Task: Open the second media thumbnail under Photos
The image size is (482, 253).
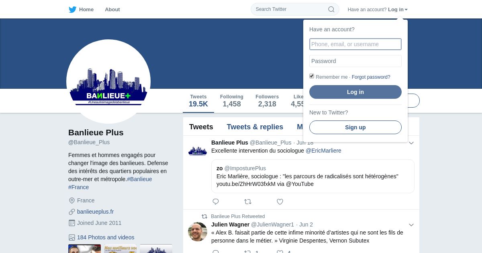Action: point(120,249)
